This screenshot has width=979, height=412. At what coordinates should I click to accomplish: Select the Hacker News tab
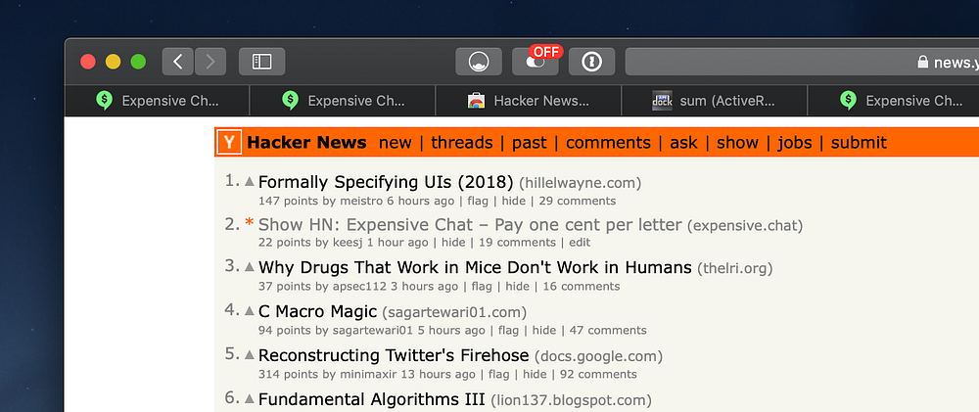pyautogui.click(x=529, y=101)
